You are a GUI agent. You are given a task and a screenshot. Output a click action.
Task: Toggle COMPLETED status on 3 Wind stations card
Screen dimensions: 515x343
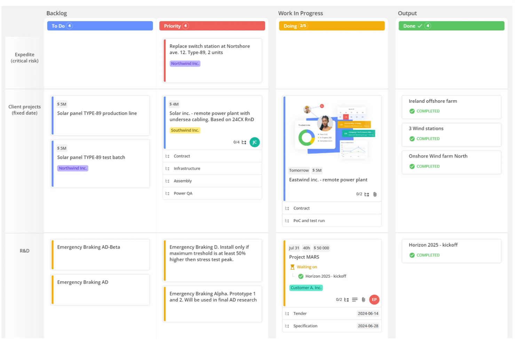(x=412, y=139)
